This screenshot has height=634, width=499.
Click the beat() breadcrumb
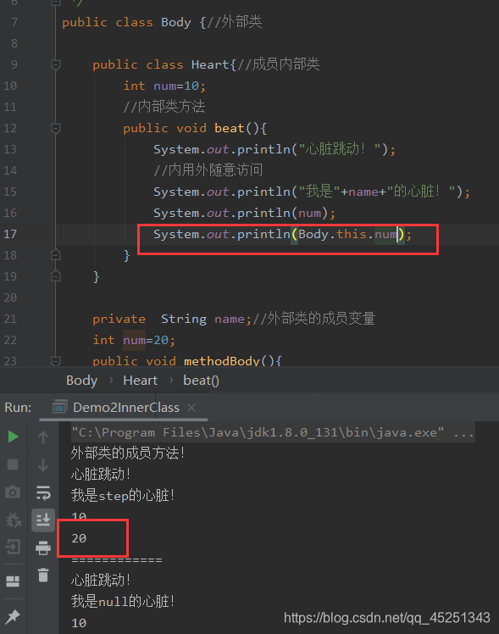[201, 381]
